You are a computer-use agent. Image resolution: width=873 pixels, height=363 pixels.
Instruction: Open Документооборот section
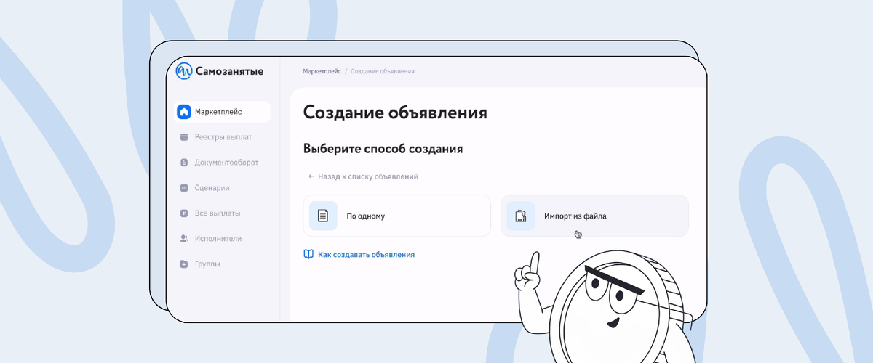click(223, 163)
